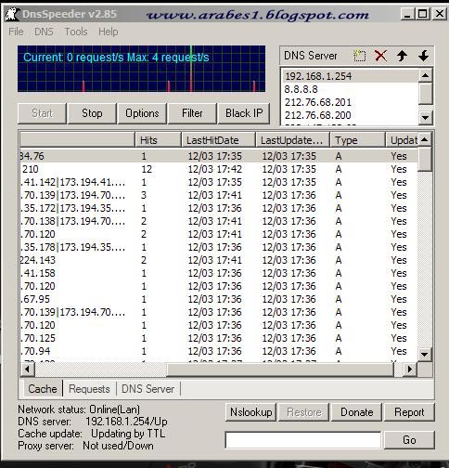The image size is (449, 468).
Task: Delete selected DNS server red X icon
Action: tap(380, 56)
